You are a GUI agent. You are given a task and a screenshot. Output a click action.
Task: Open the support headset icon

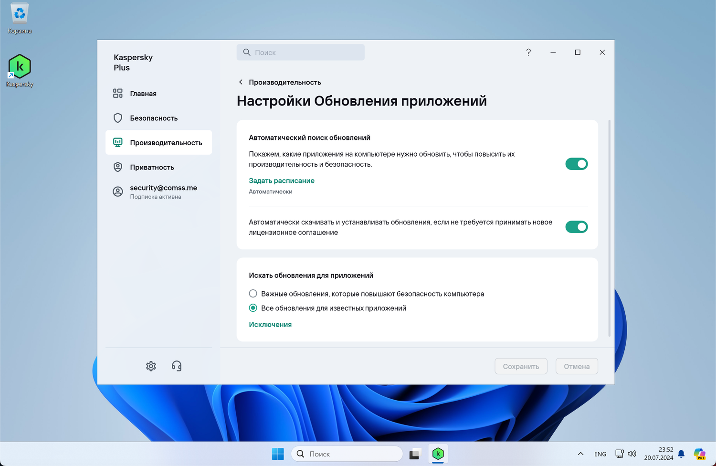177,366
